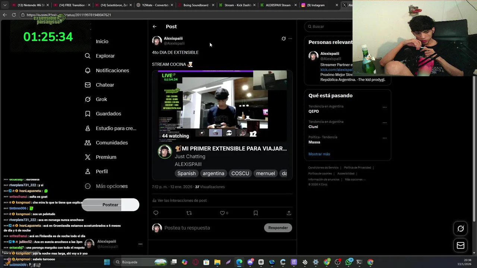Open the Condiciones de Servicio link

pos(323,167)
